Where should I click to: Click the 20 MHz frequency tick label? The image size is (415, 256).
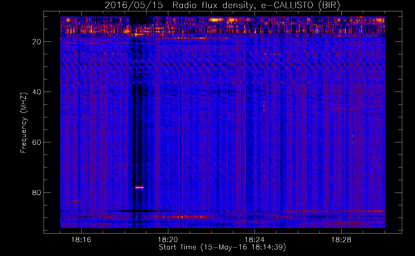click(37, 42)
